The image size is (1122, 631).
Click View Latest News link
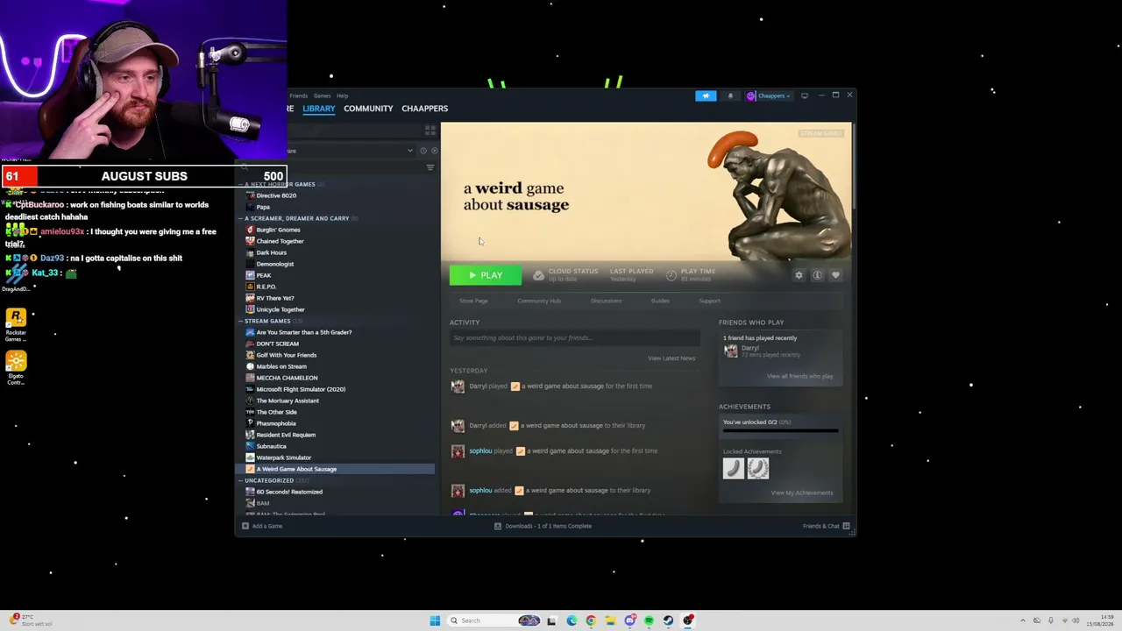point(671,358)
